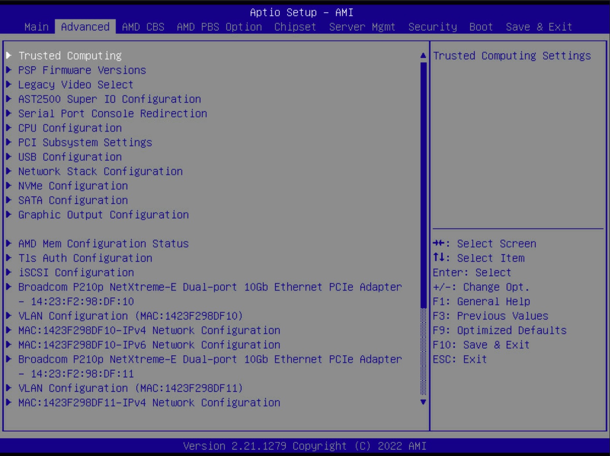This screenshot has width=610, height=456.
Task: Click the scrollbar up arrow
Action: 423,55
